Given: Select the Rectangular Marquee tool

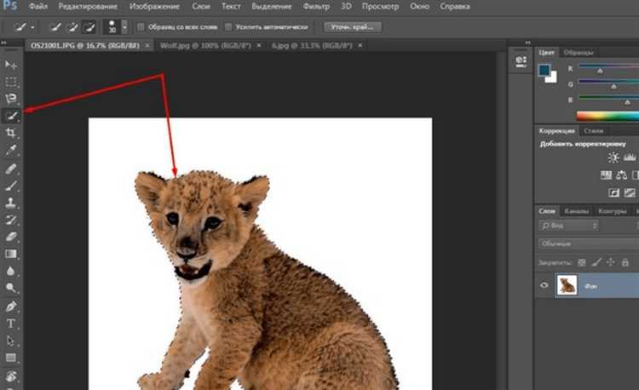Looking at the screenshot, I should click(12, 82).
